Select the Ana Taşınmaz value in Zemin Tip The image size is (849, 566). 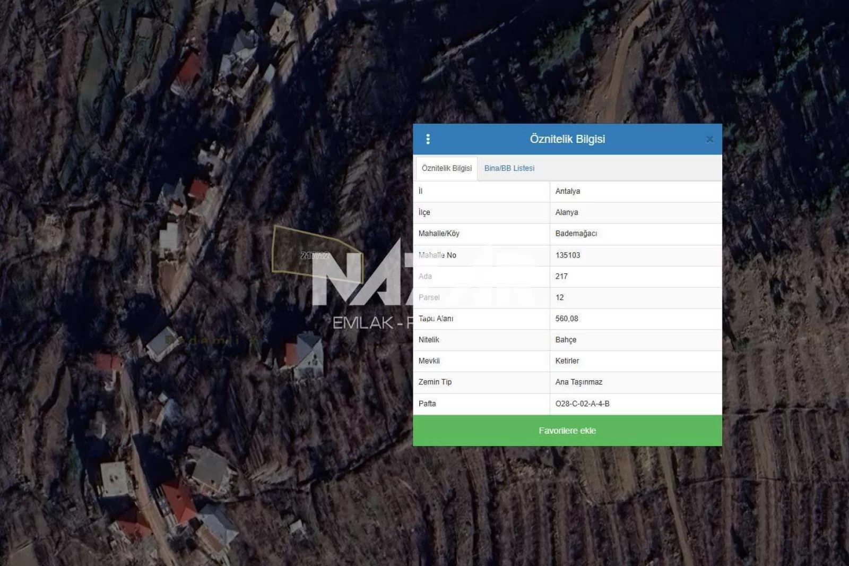pos(578,382)
